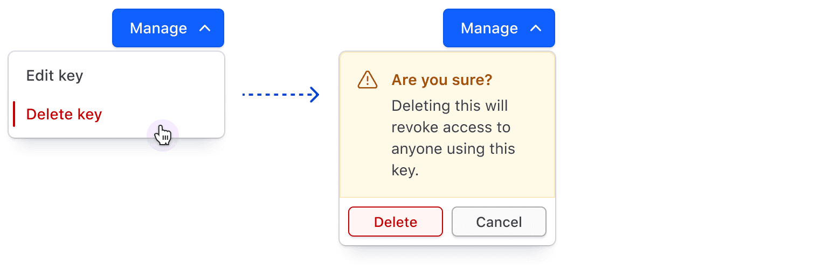This screenshot has height=271, width=830.
Task: Open the left Manage dropdown button
Action: (168, 28)
